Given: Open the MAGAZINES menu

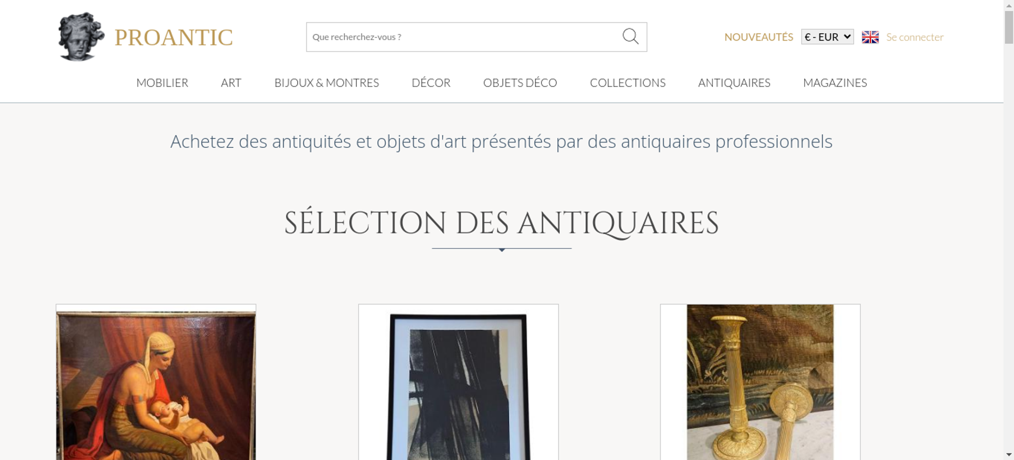Looking at the screenshot, I should (835, 83).
